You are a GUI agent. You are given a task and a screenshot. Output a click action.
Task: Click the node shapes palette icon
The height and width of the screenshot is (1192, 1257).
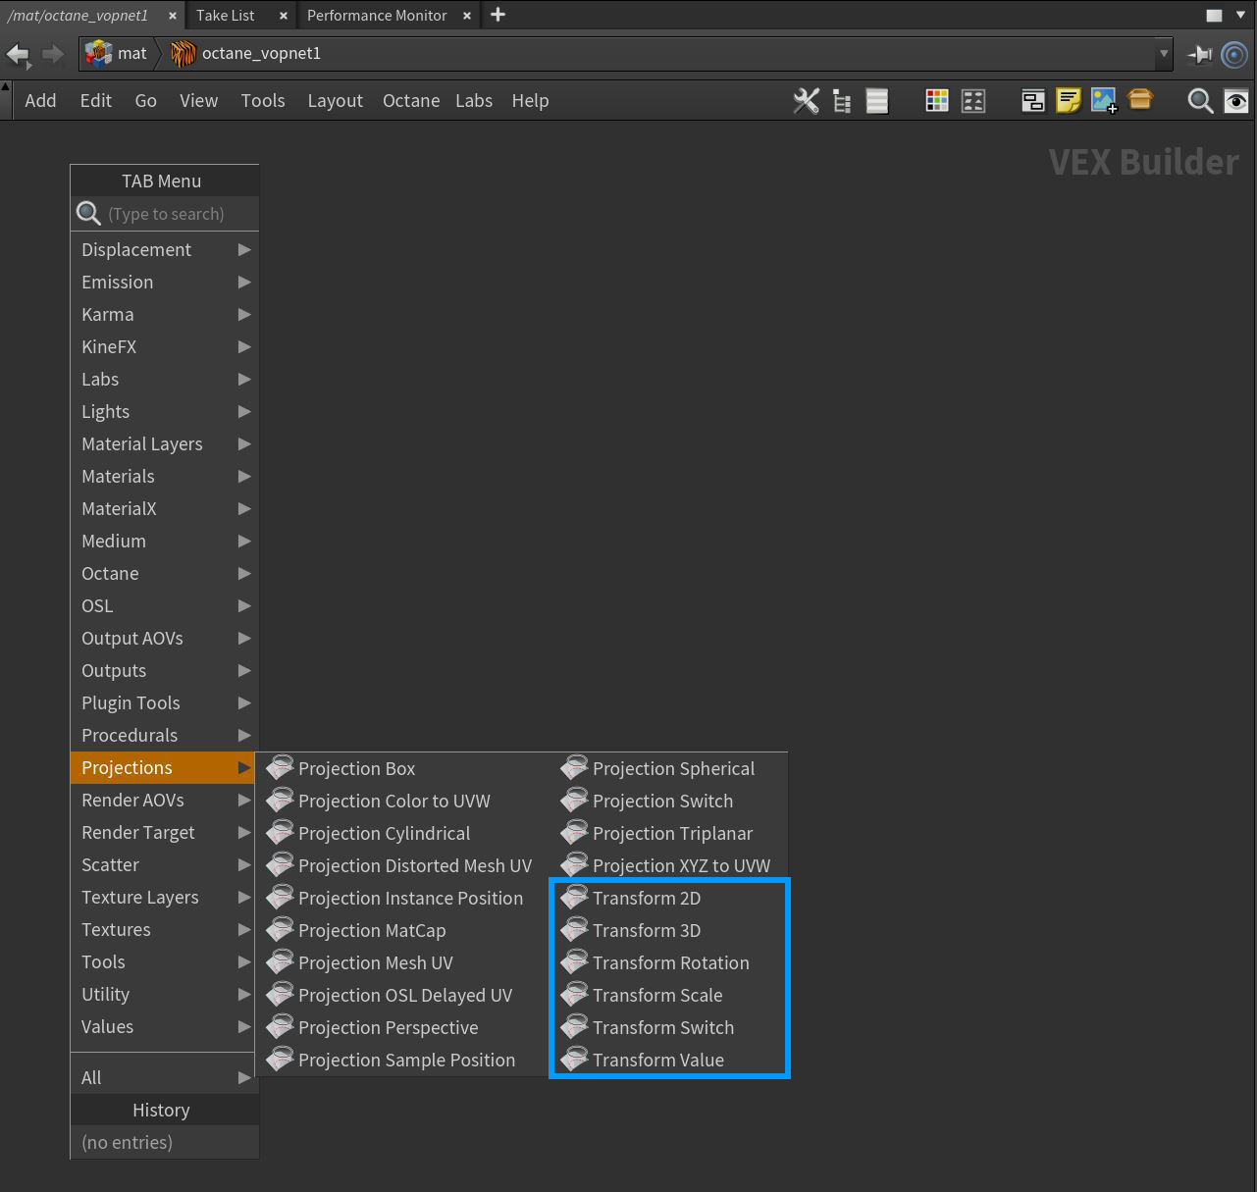coord(973,100)
